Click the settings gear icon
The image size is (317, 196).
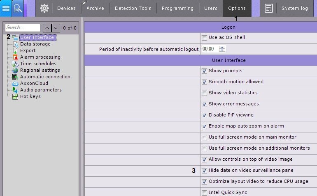[x=44, y=8]
